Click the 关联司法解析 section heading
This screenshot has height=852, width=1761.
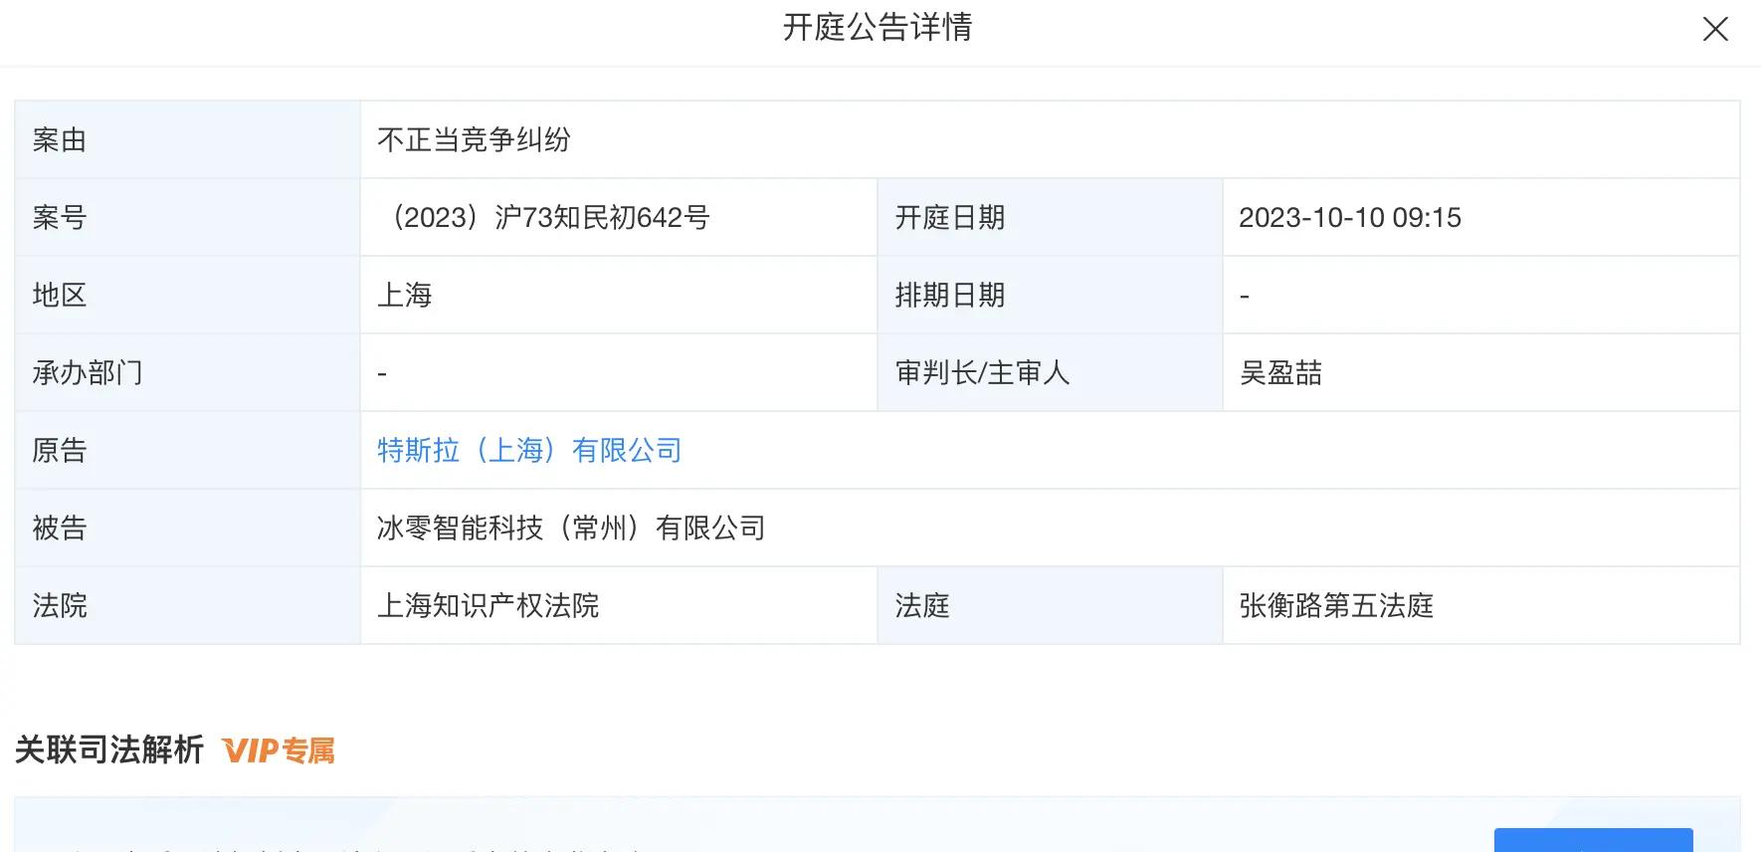(x=109, y=749)
